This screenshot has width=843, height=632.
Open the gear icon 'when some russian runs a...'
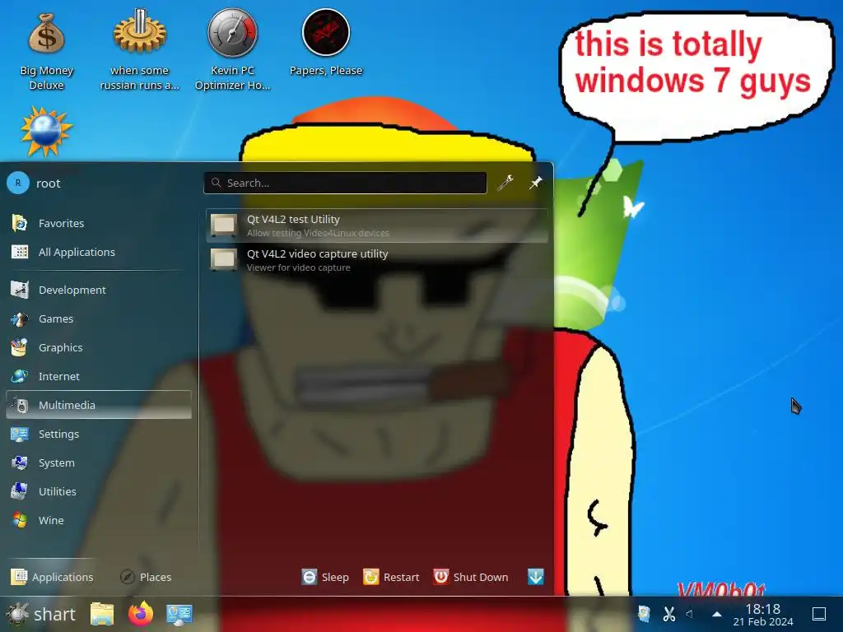[139, 51]
